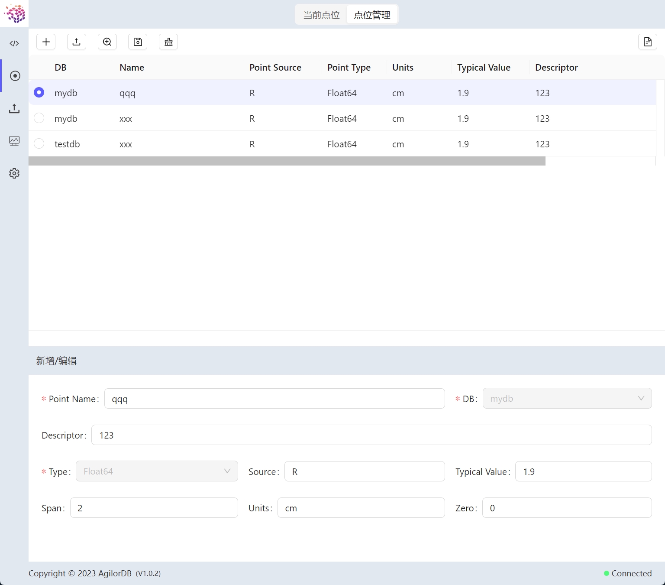
Task: Click the horizontal table scrollbar
Action: point(287,161)
